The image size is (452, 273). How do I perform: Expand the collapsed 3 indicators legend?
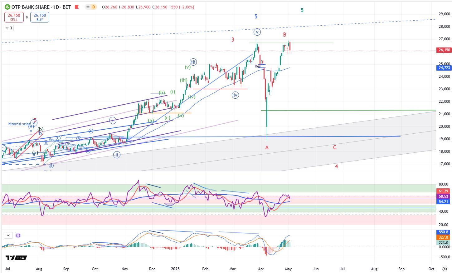(x=9, y=28)
